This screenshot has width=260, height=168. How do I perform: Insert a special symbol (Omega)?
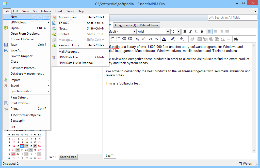click(x=223, y=39)
